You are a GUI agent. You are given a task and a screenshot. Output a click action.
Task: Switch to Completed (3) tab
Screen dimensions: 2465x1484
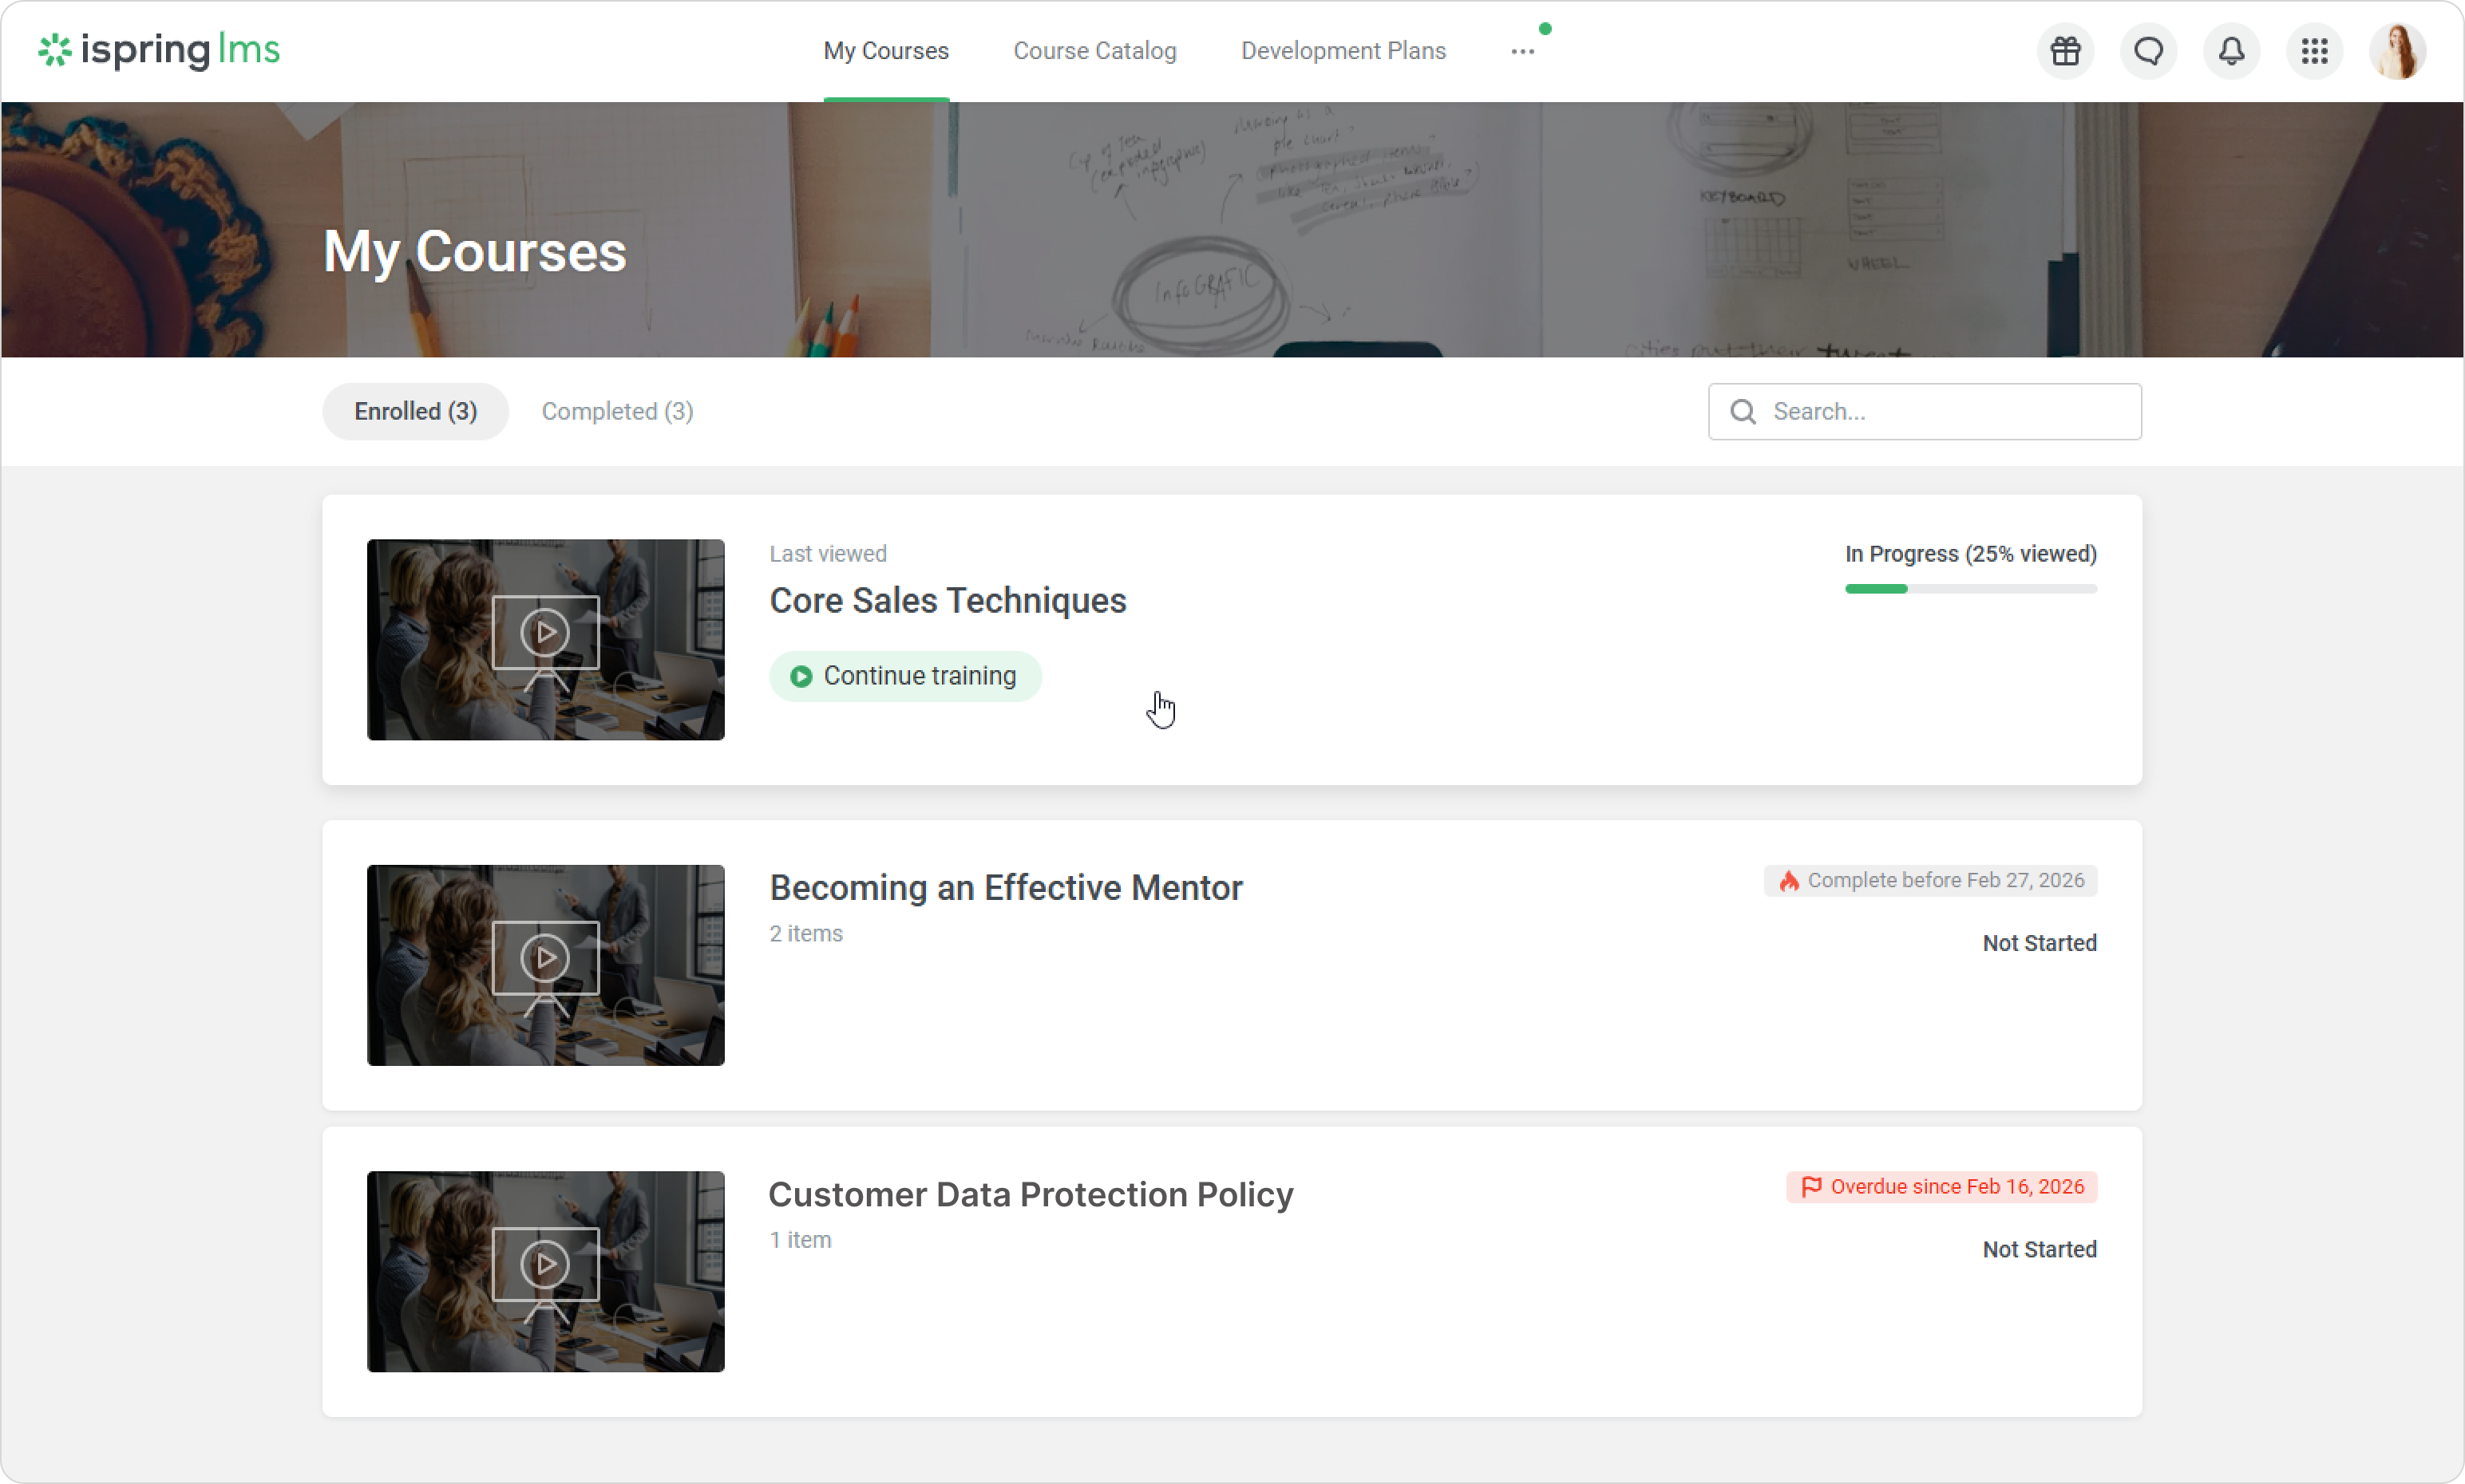617,412
